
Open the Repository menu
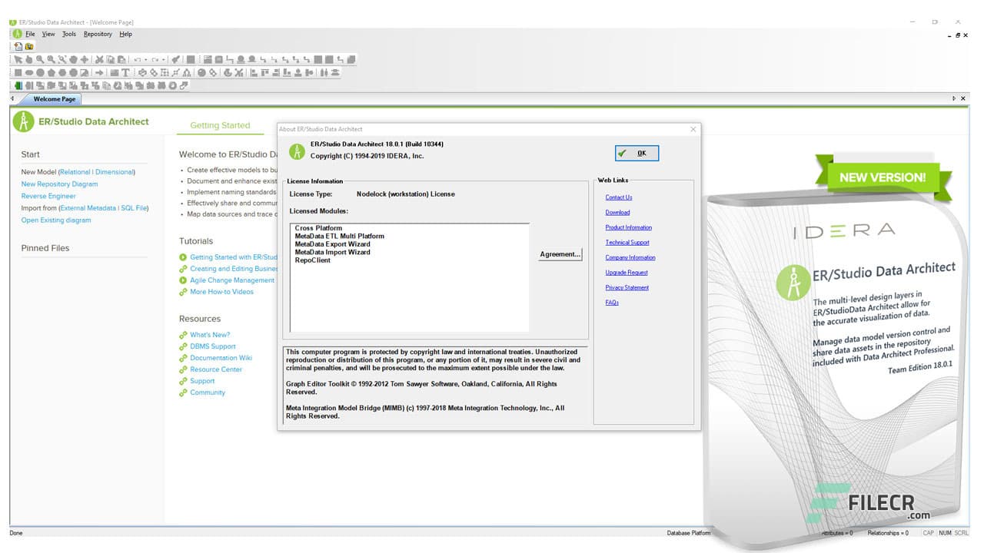point(98,34)
